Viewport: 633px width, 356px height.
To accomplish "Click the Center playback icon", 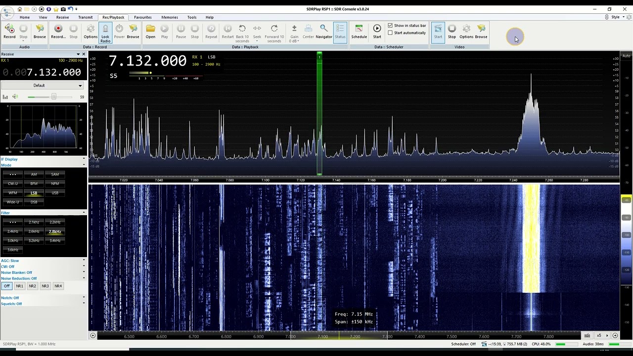I will (308, 32).
